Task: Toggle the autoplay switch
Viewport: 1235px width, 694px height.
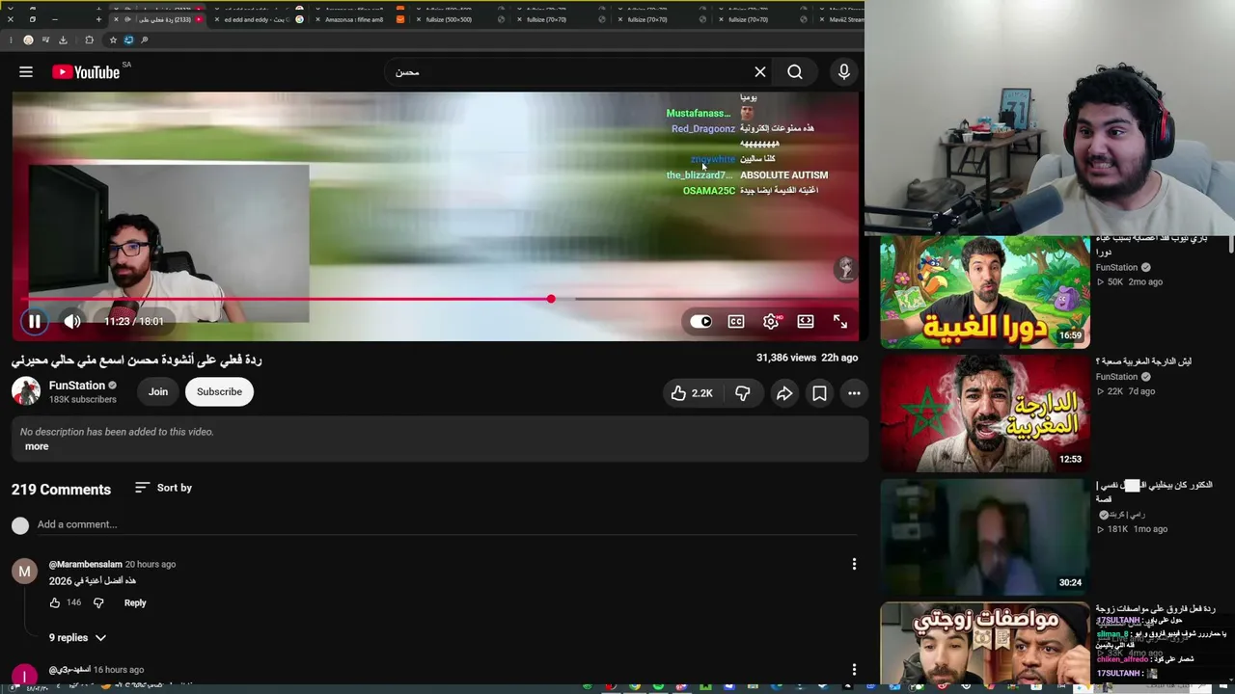Action: 701,322
